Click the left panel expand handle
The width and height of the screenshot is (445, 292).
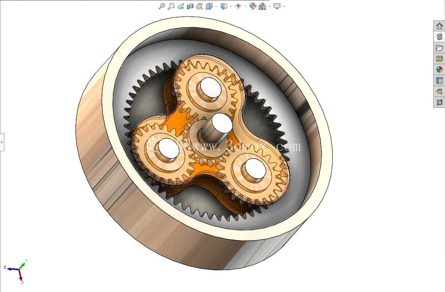pyautogui.click(x=2, y=142)
